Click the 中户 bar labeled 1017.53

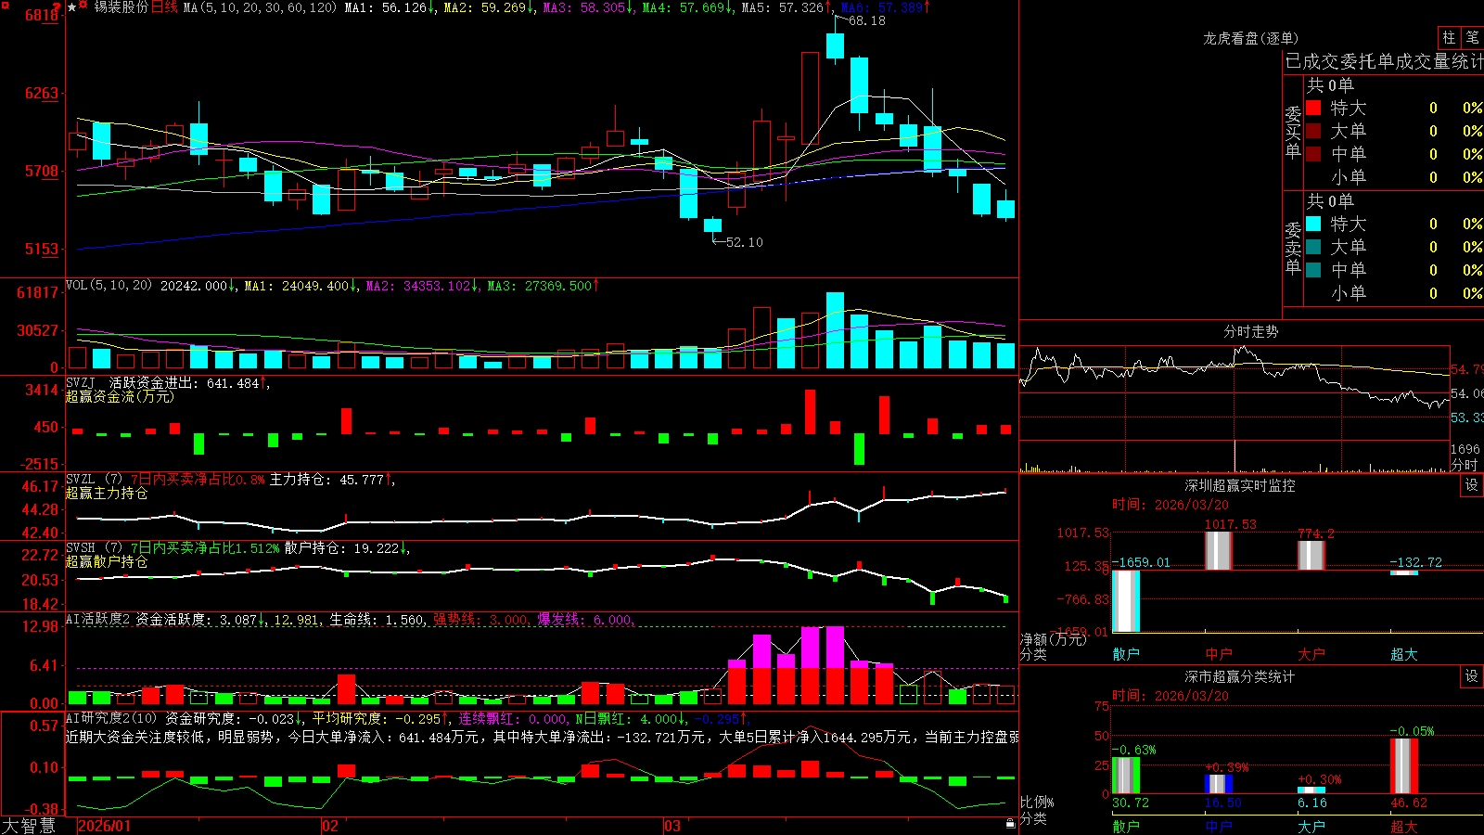pos(1218,550)
